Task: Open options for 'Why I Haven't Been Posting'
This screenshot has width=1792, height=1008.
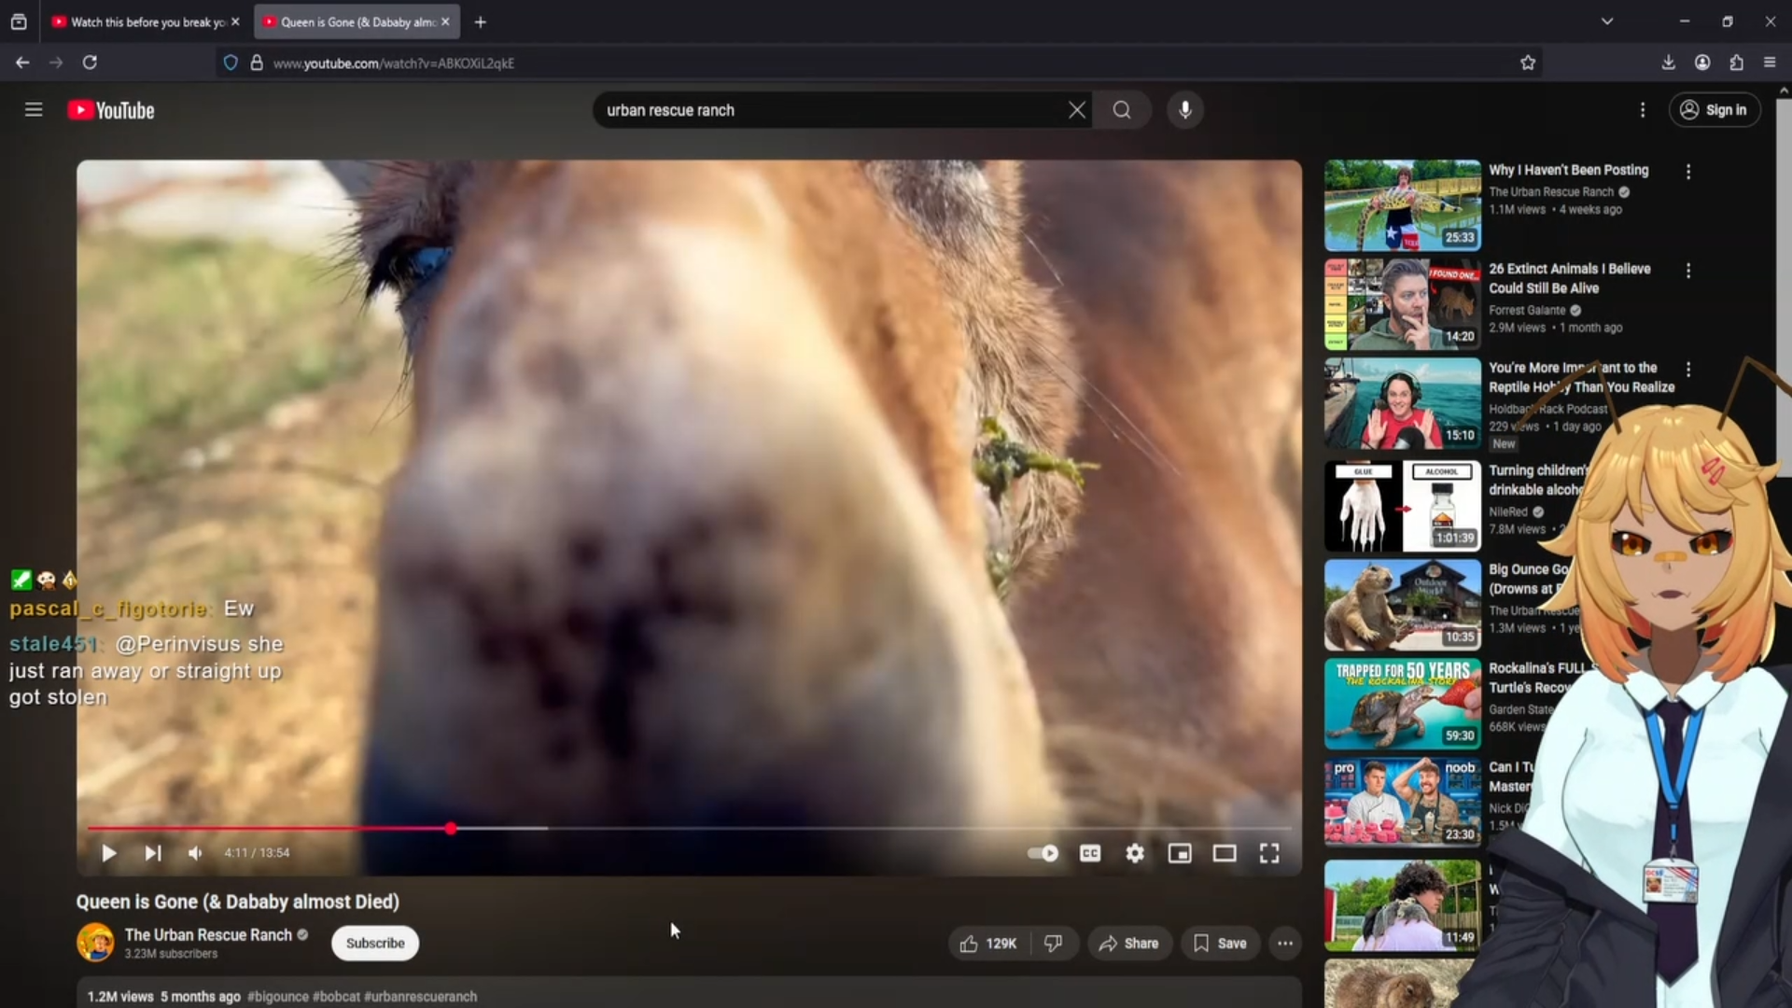Action: coord(1688,172)
